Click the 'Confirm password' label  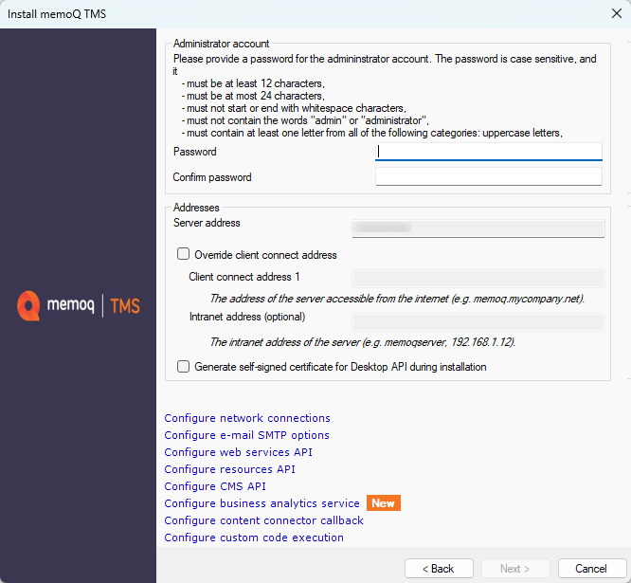(212, 177)
